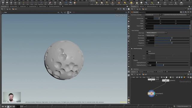Select the Draw Curve shelf tool
192x108 pixels.
point(41,3)
